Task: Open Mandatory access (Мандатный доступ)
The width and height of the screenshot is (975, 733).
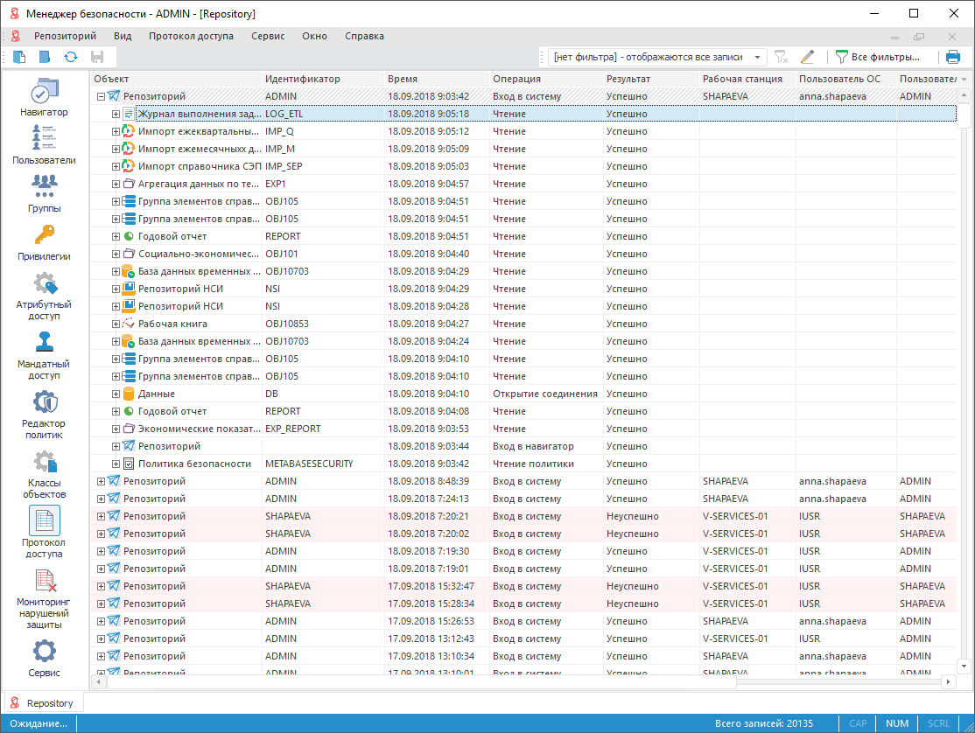Action: tap(44, 355)
